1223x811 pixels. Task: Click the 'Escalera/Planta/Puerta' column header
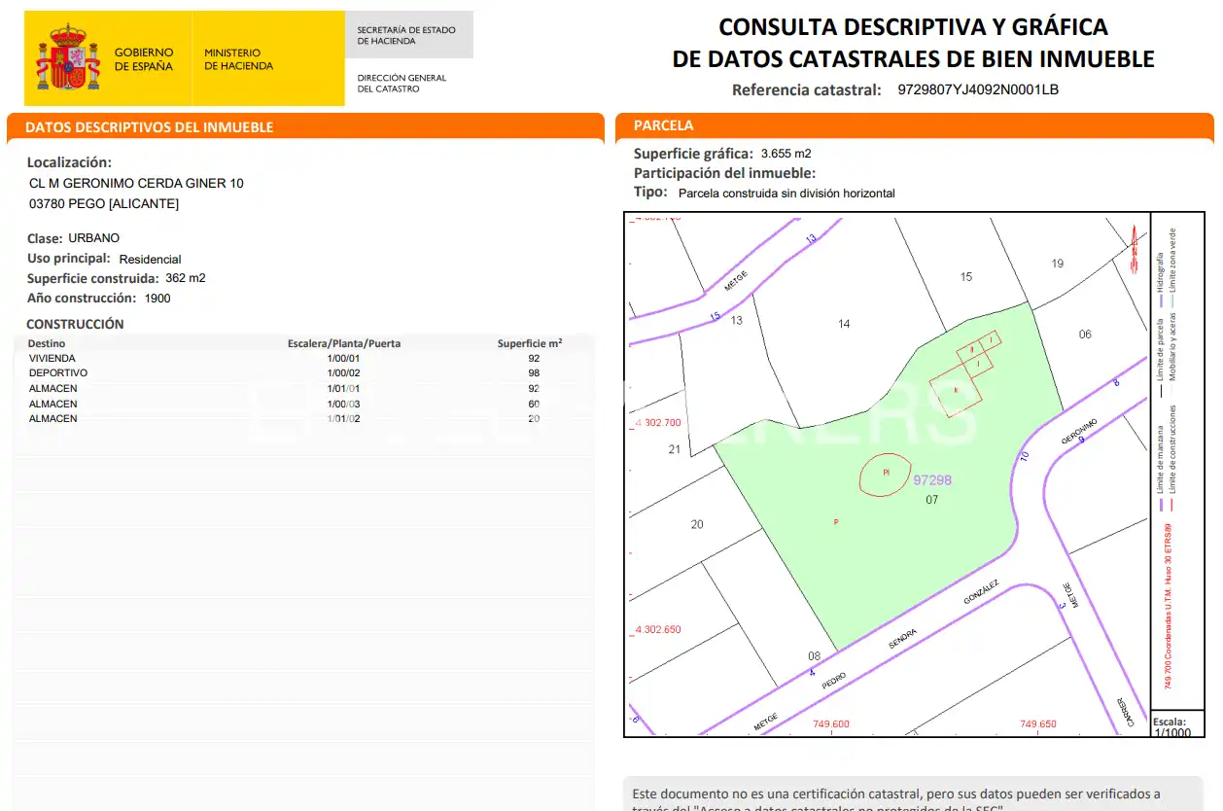pyautogui.click(x=344, y=343)
